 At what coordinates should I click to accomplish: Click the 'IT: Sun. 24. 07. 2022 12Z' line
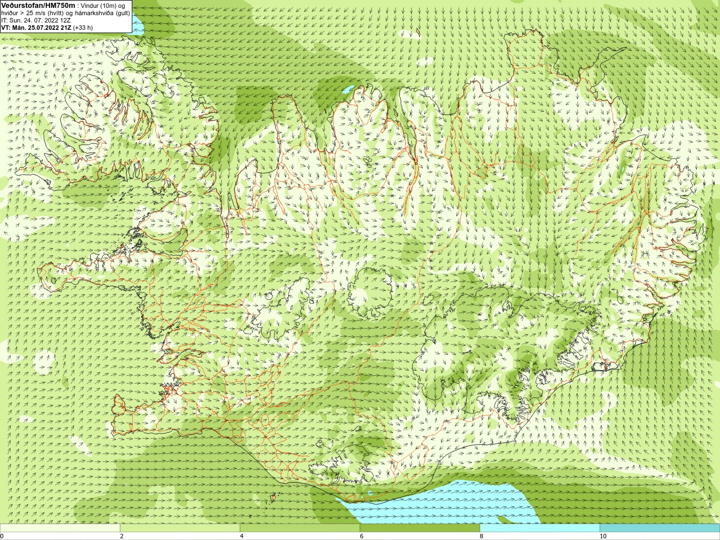point(35,20)
